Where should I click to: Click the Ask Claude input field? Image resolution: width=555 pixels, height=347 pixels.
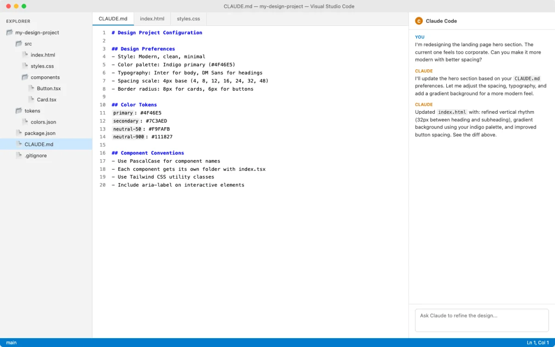[x=482, y=320]
